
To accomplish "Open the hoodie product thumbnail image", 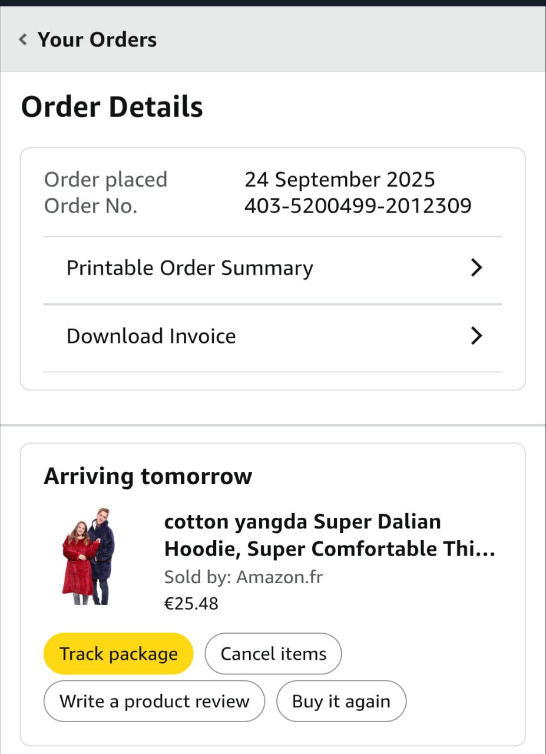I will [x=88, y=557].
